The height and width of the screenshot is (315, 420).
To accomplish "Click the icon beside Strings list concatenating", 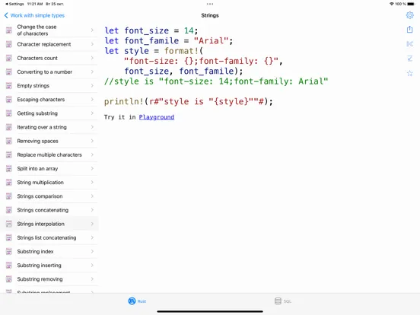I will tap(9, 237).
